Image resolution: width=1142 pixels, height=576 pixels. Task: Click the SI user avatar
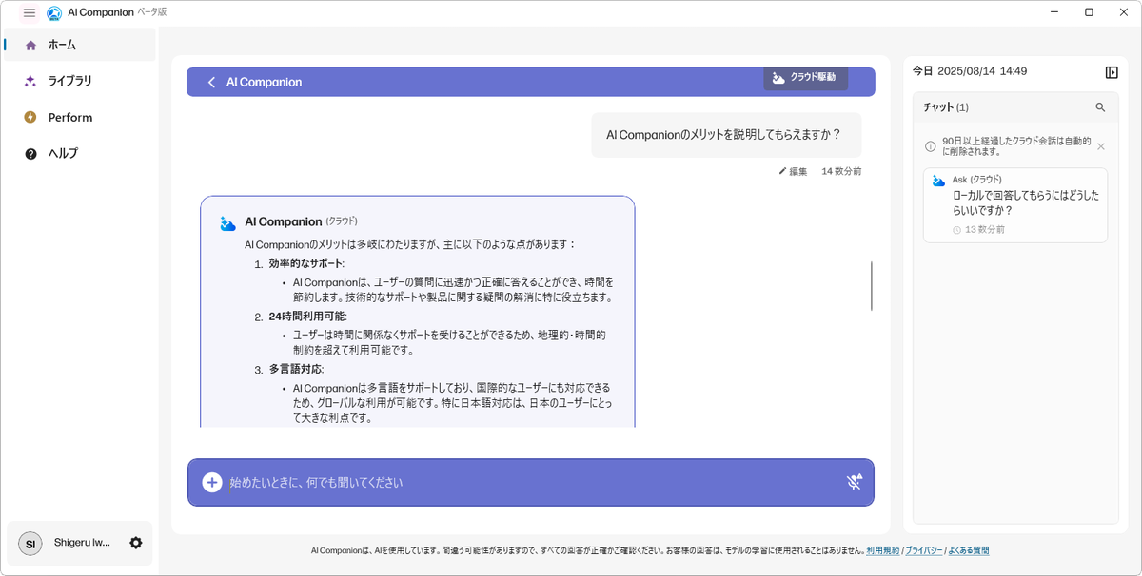coord(30,544)
